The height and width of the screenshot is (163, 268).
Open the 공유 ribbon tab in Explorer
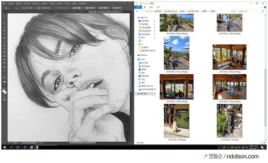[x=151, y=7]
